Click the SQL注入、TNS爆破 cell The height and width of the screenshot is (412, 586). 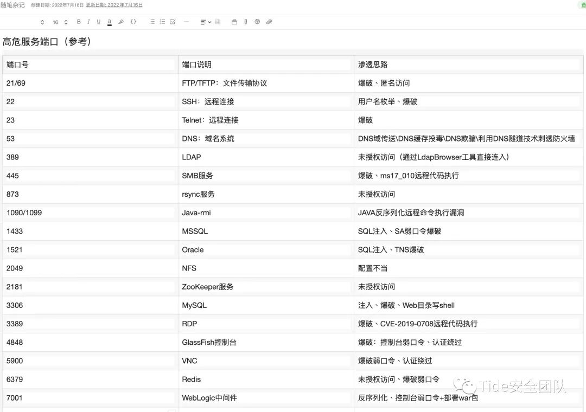(x=469, y=249)
